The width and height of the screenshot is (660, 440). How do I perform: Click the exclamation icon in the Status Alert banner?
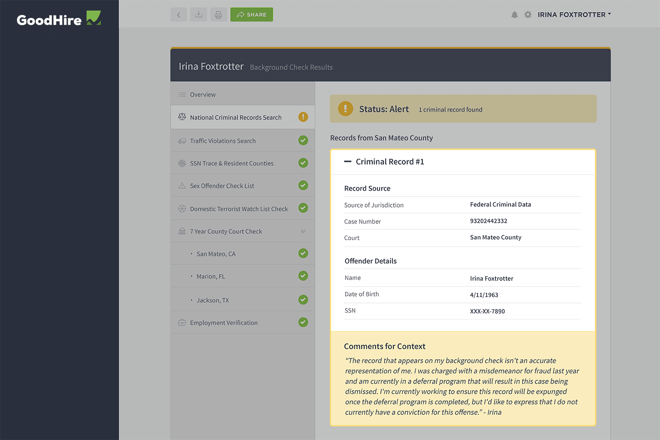(x=345, y=109)
